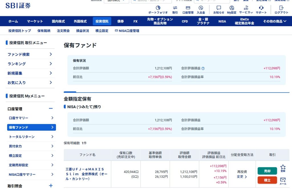Expand the 取引照会 sidebar section
292x189 pixels.
click(51, 186)
